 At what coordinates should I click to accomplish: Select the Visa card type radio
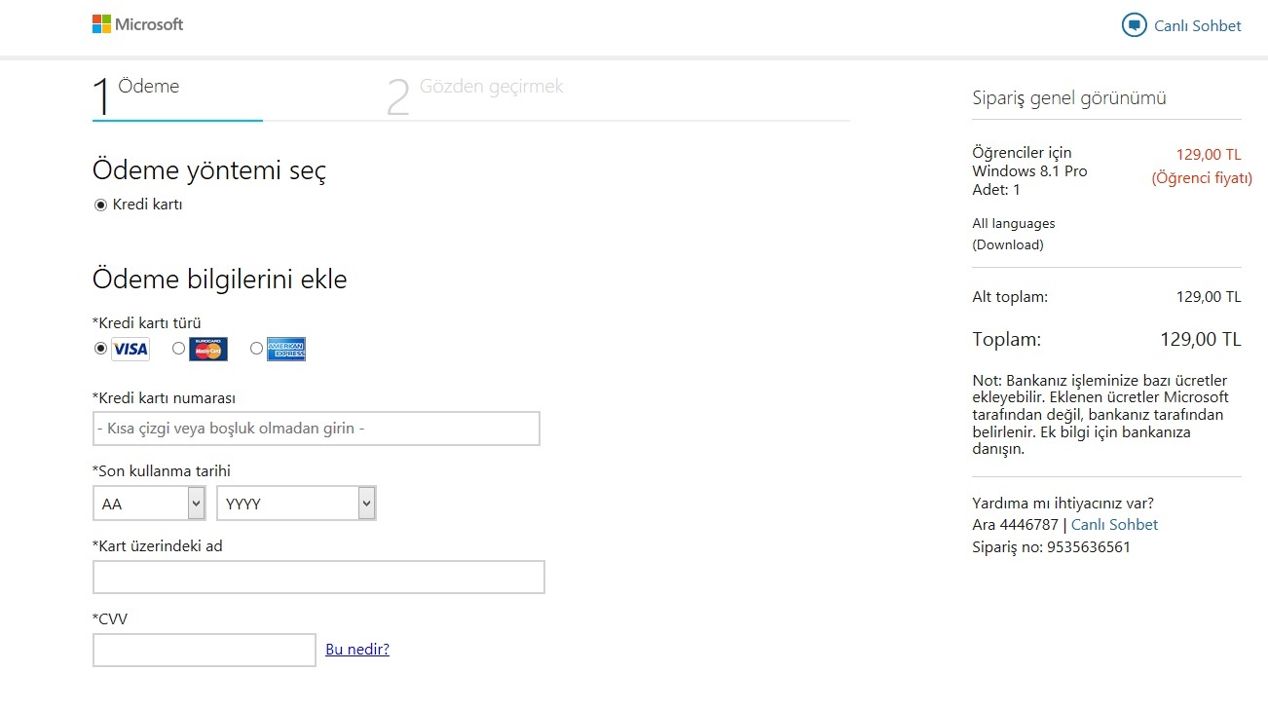tap(100, 348)
